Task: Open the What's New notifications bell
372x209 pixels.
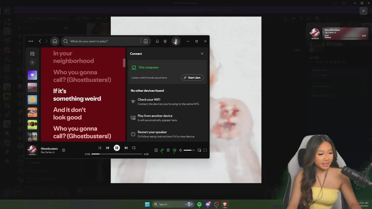Action: click(157, 41)
